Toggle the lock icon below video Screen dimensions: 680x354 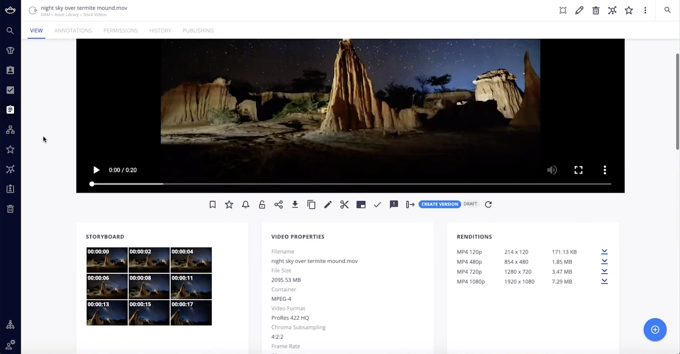click(262, 205)
